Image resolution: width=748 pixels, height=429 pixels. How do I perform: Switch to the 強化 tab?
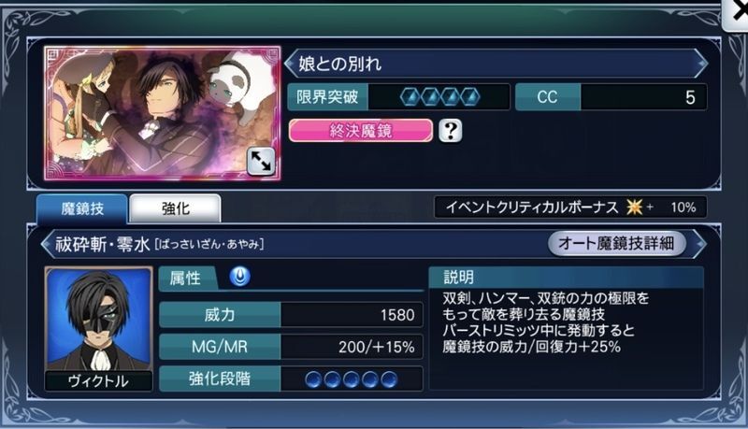click(x=175, y=208)
